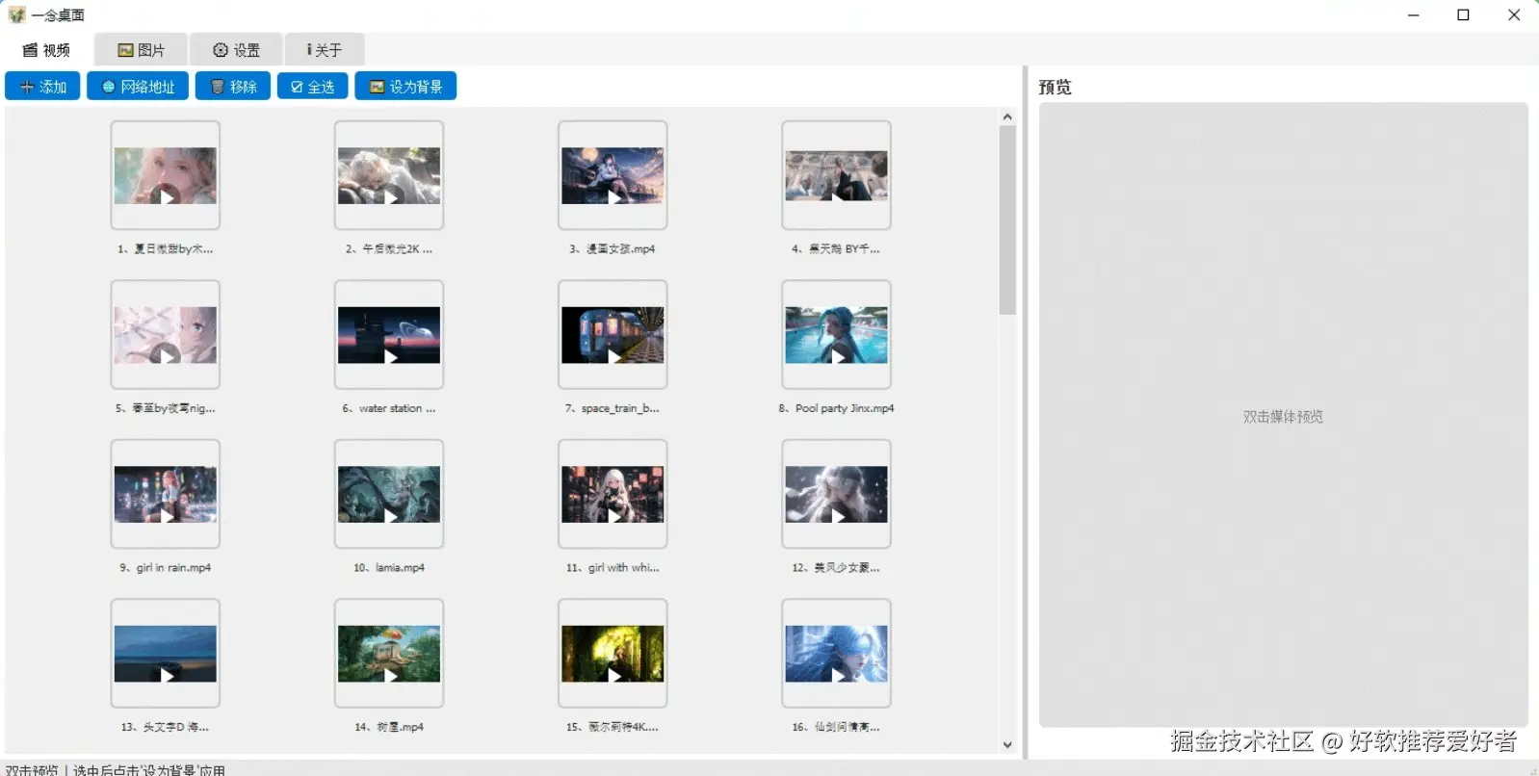Maximize the 一念桌面 window
Screen dimensions: 1539x776
click(1463, 14)
